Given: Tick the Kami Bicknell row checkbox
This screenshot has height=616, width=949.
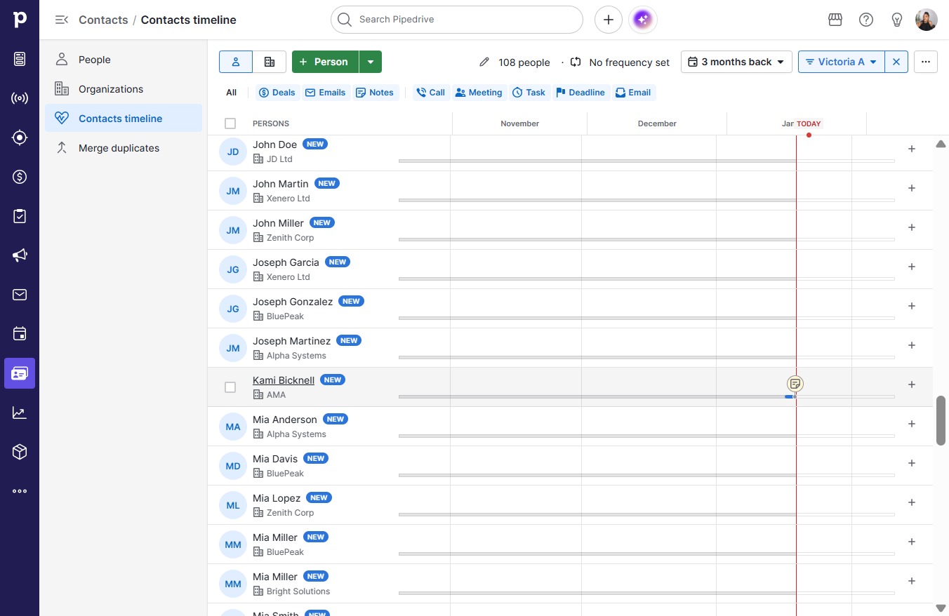Looking at the screenshot, I should (230, 387).
